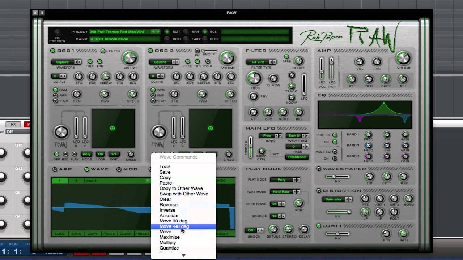Viewport: 463px width, 260px height.
Task: Toggle the OSC 1 power LED
Action: (53, 51)
